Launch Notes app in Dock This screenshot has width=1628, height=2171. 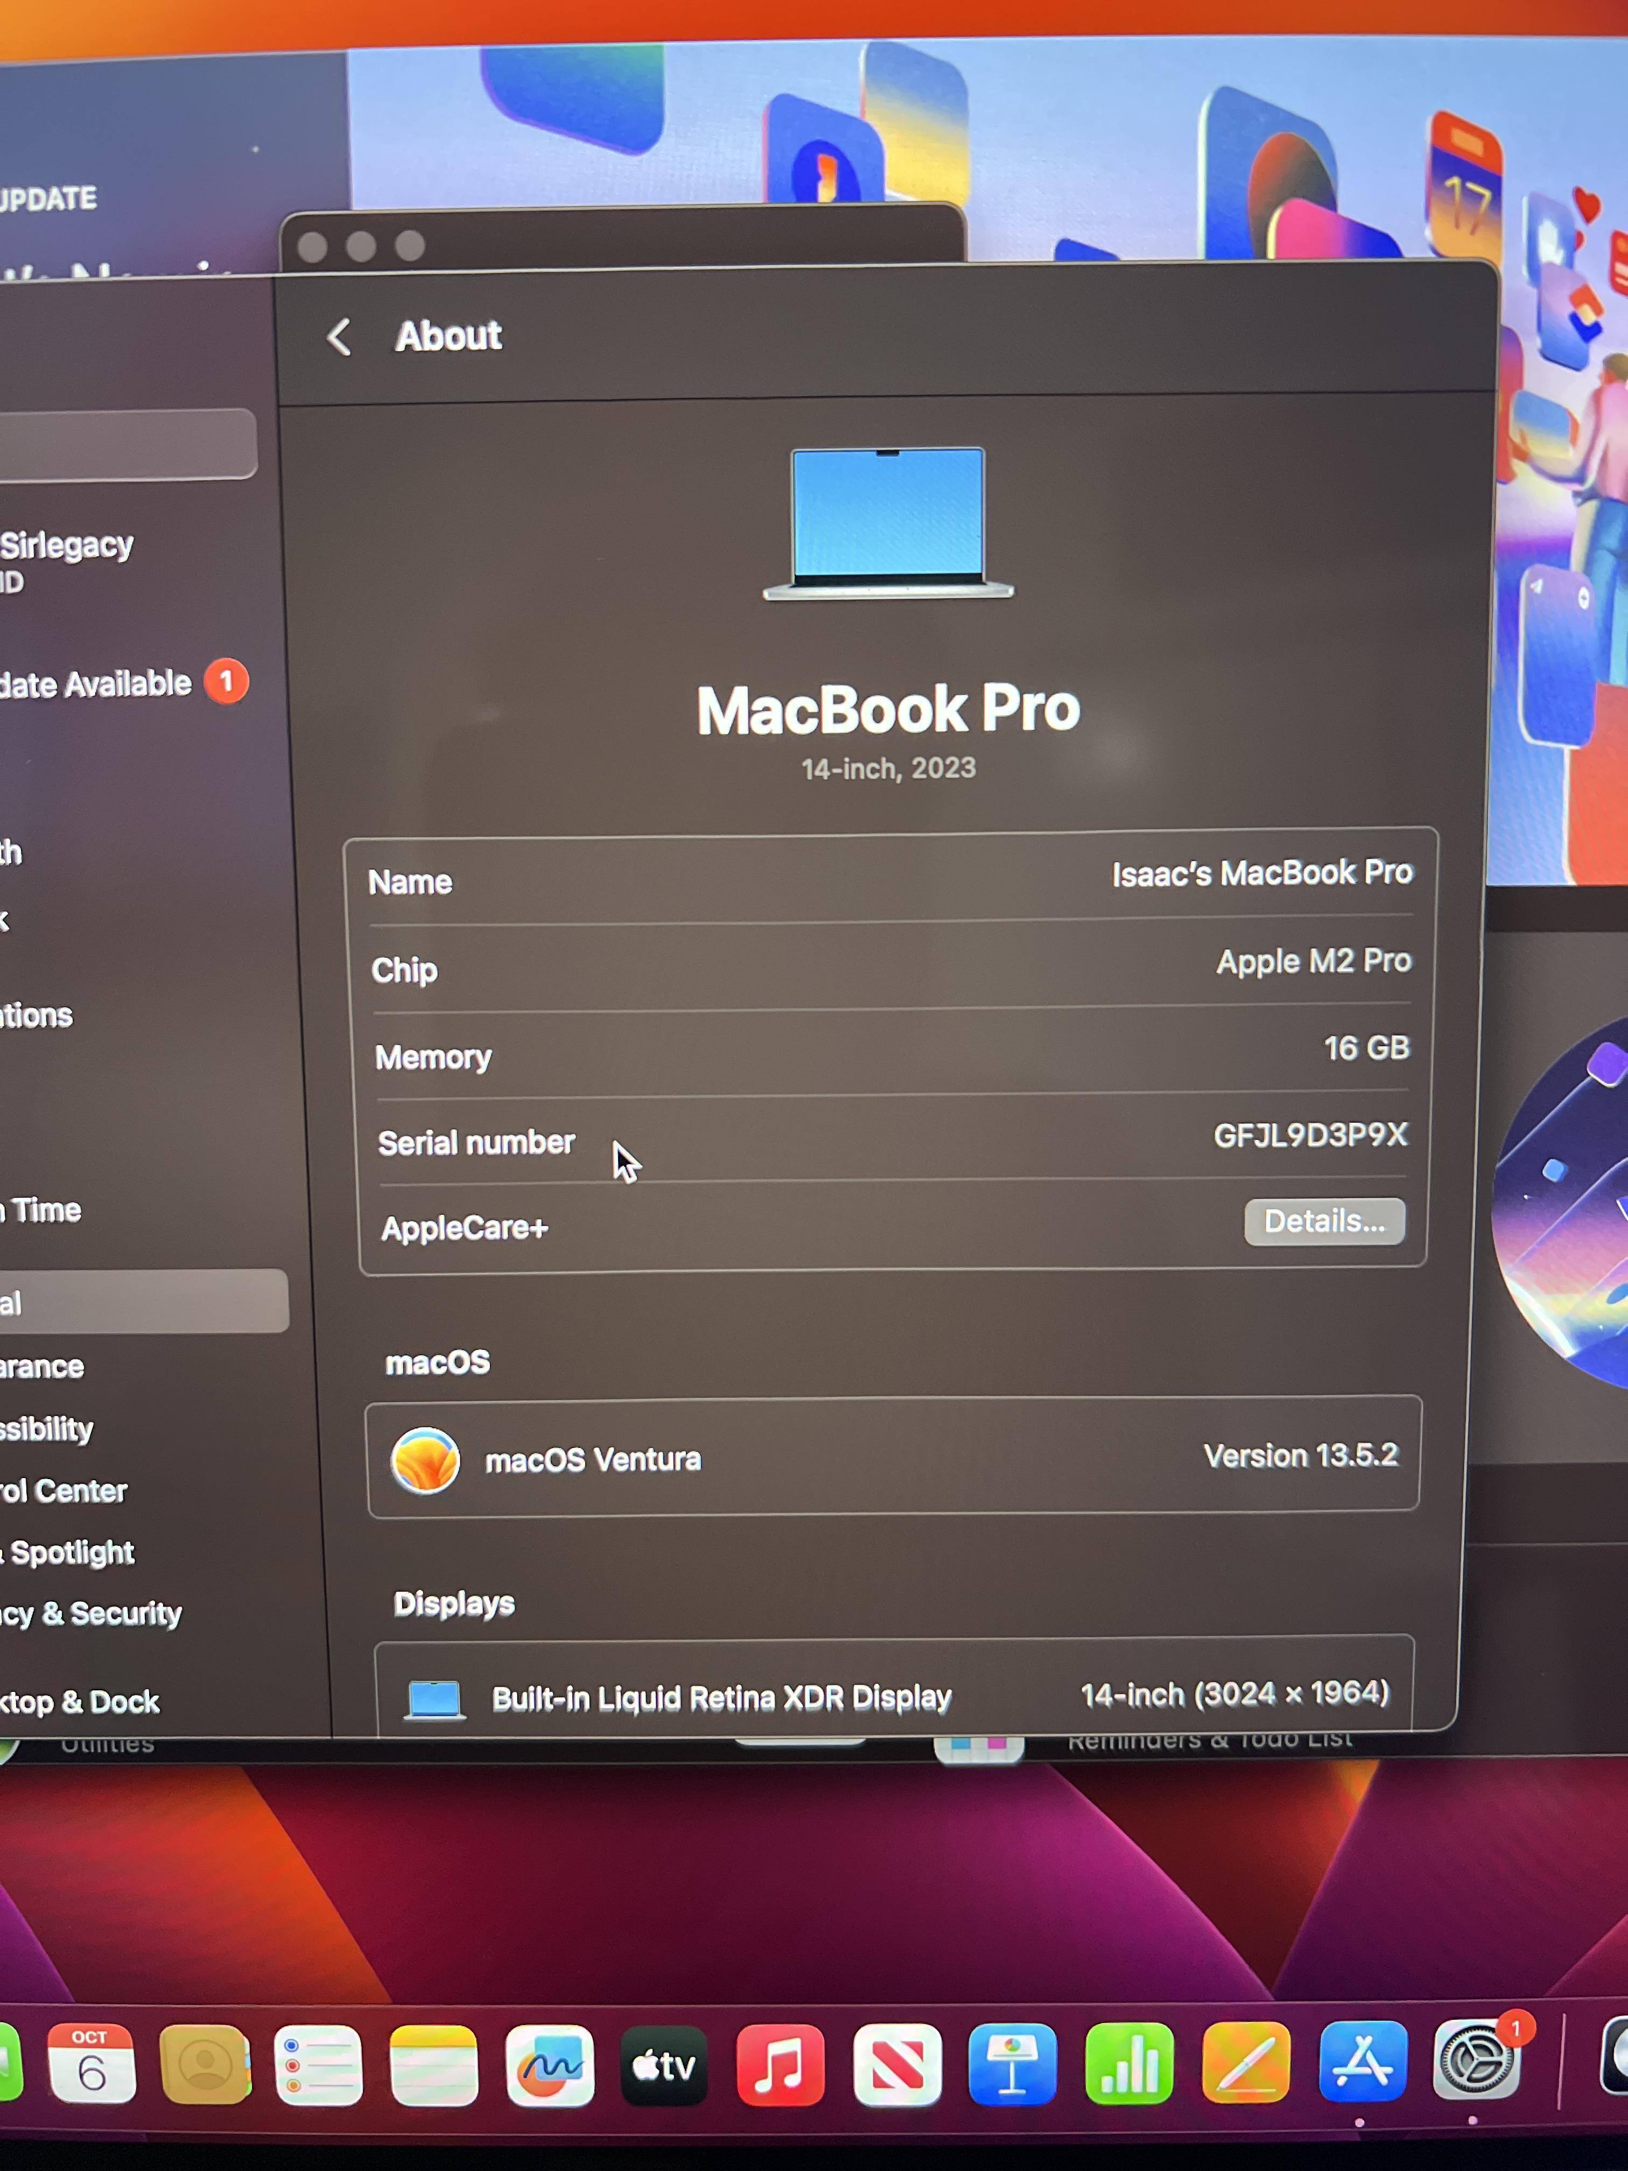coord(433,2065)
